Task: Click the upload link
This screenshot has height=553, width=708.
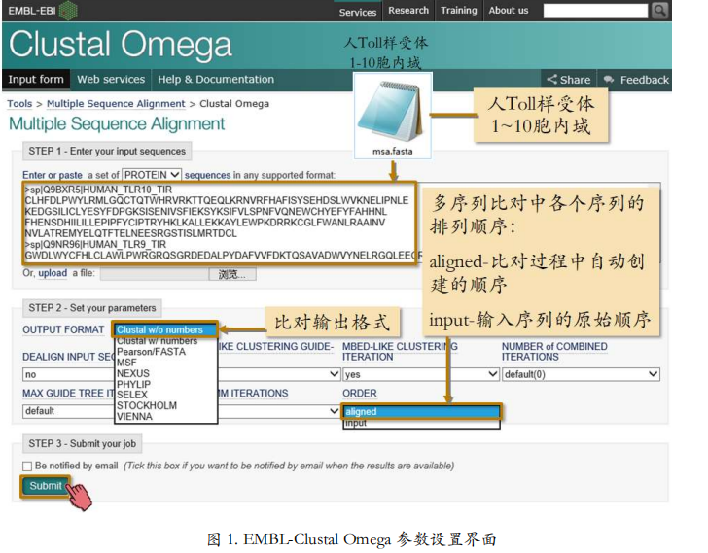Action: pyautogui.click(x=53, y=273)
